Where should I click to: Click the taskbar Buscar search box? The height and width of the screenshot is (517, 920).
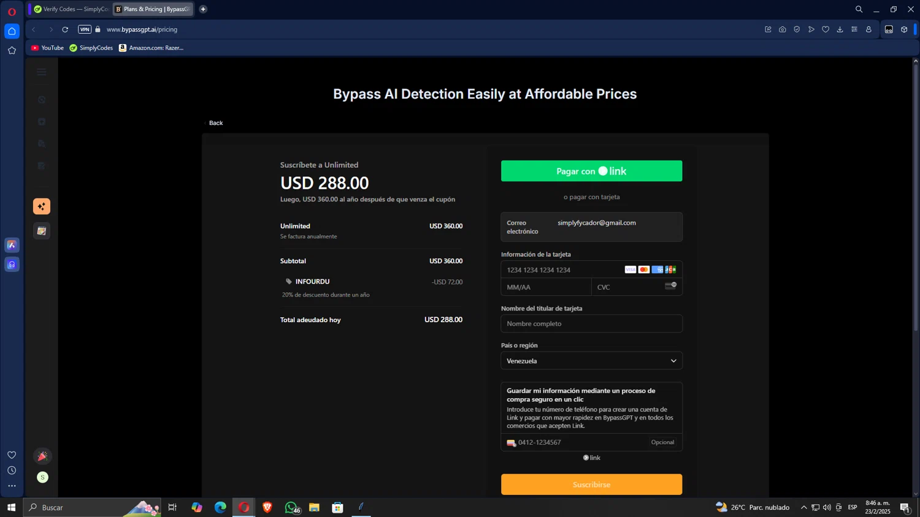coord(92,507)
